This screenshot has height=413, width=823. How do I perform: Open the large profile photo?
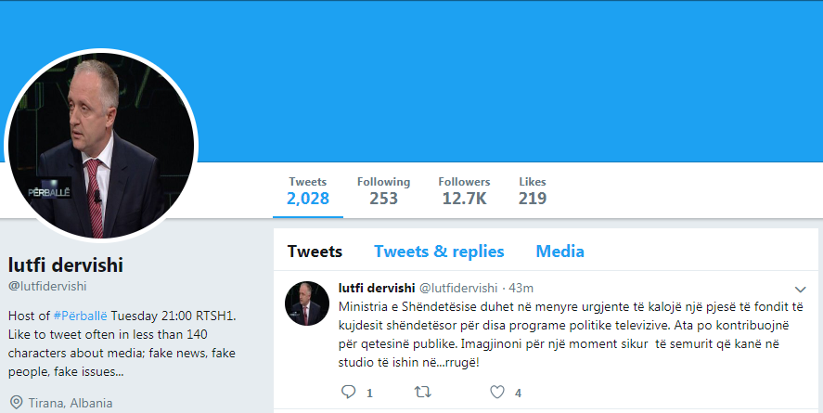pos(102,145)
